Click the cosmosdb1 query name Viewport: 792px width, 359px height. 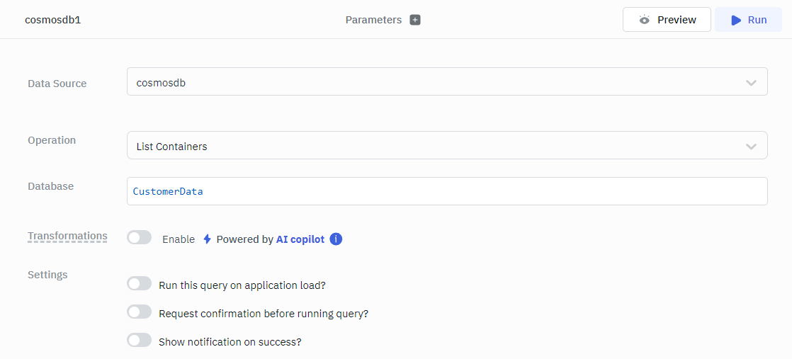pos(53,20)
